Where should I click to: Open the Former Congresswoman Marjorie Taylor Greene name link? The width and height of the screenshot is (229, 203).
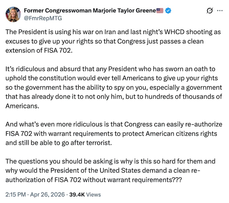coord(90,11)
